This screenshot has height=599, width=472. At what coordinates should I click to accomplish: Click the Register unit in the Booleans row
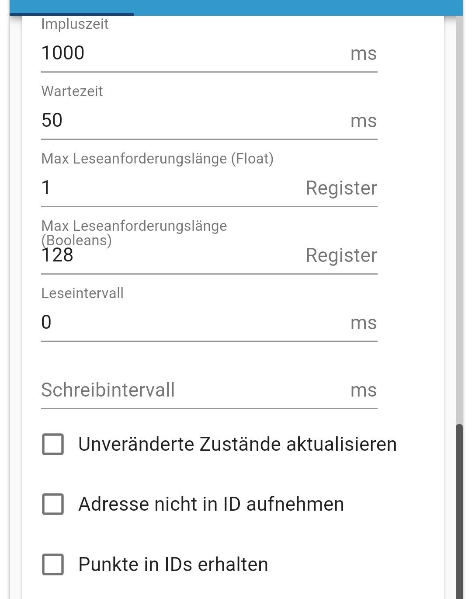(341, 255)
